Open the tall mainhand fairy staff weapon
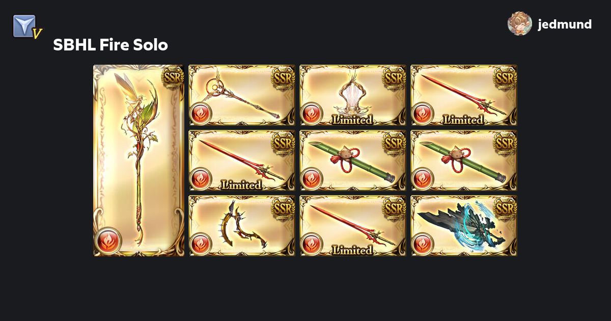The image size is (611, 321). (x=139, y=160)
